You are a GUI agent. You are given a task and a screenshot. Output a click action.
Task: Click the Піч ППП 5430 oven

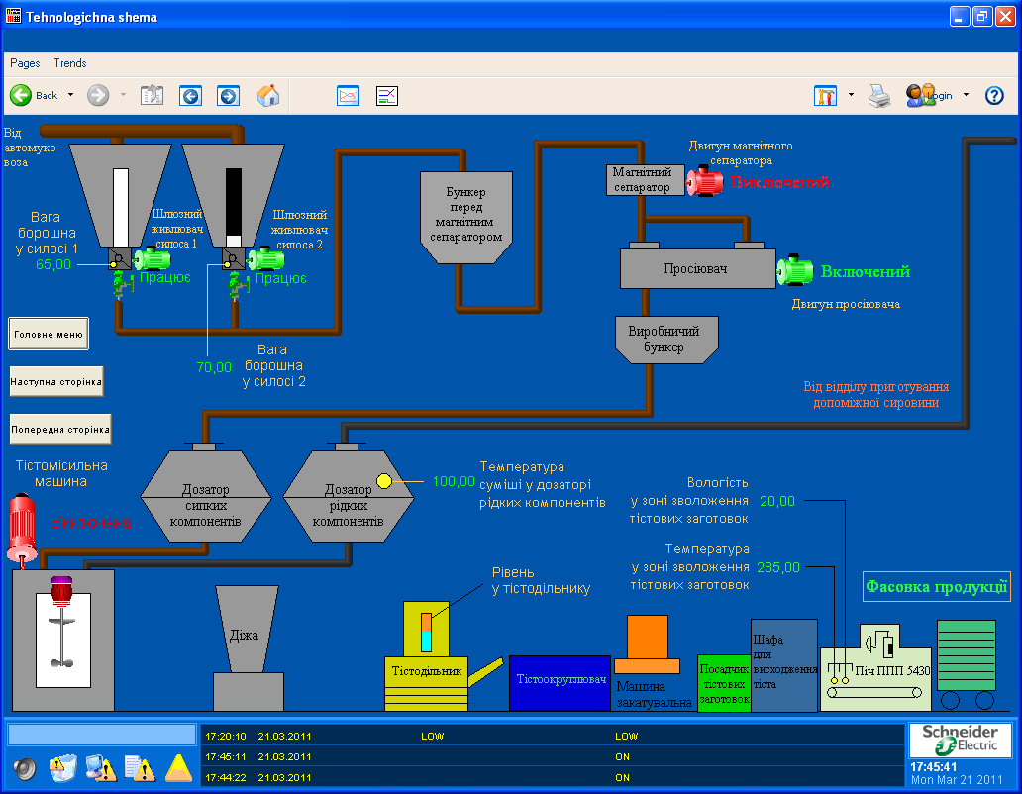coord(876,669)
